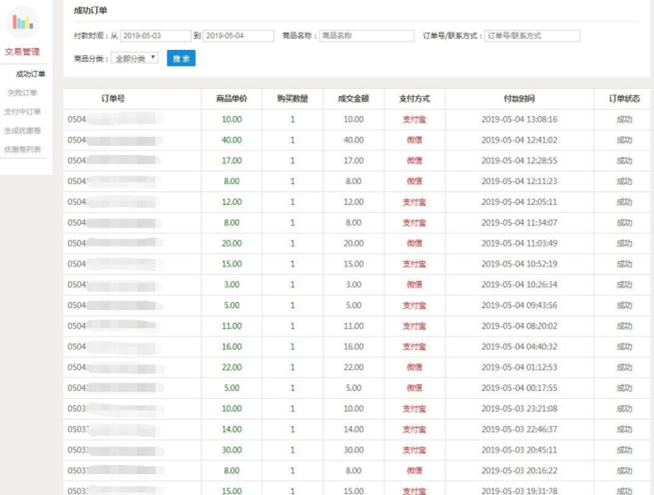Click the 订单号 column header

(113, 99)
